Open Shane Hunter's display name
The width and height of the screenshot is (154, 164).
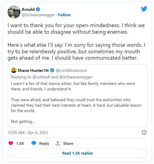[x=33, y=70]
